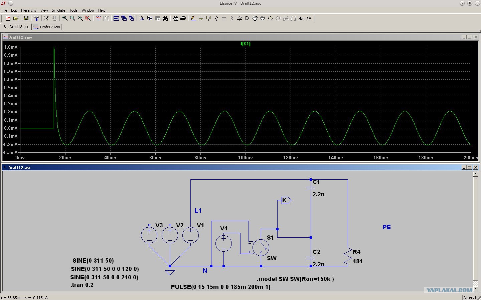Click the Run simulation icon
481x300 pixels.
pyautogui.click(x=46, y=18)
